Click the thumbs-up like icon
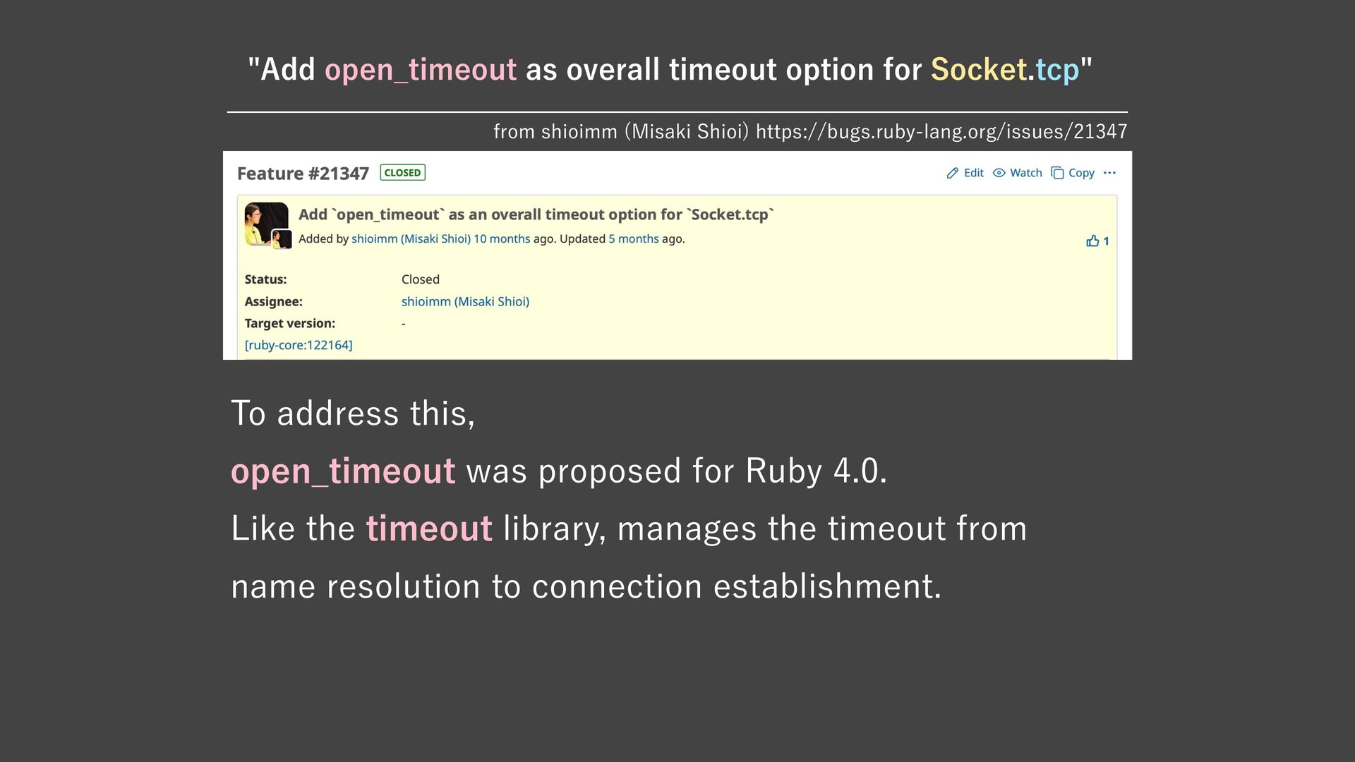Screen dimensions: 1355x762 click(x=1092, y=241)
